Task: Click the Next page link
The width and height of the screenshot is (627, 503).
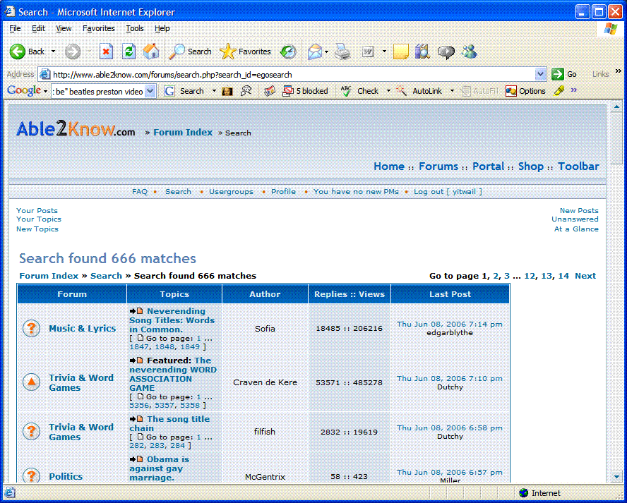Action: [585, 276]
